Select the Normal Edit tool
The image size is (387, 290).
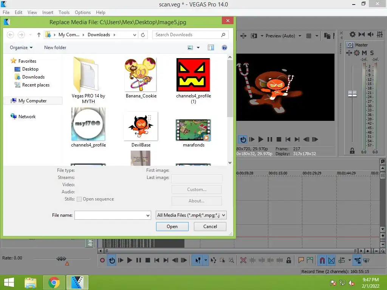(x=198, y=260)
